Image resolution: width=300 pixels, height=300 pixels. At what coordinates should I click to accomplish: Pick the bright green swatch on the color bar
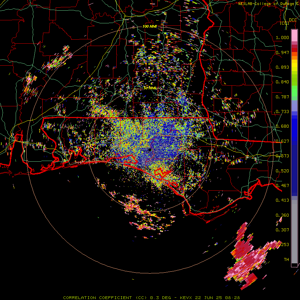click(x=294, y=91)
